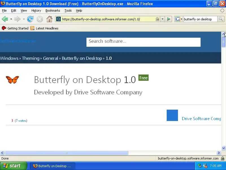Click the green Free badge

click(x=144, y=78)
